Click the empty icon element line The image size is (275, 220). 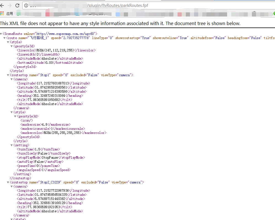tap(27, 120)
